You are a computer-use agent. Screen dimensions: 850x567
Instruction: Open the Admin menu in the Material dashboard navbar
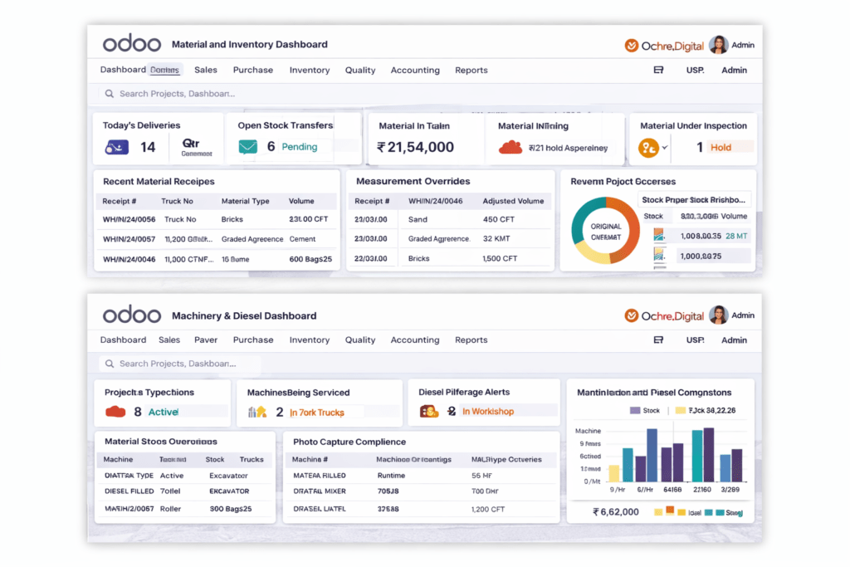click(x=734, y=71)
